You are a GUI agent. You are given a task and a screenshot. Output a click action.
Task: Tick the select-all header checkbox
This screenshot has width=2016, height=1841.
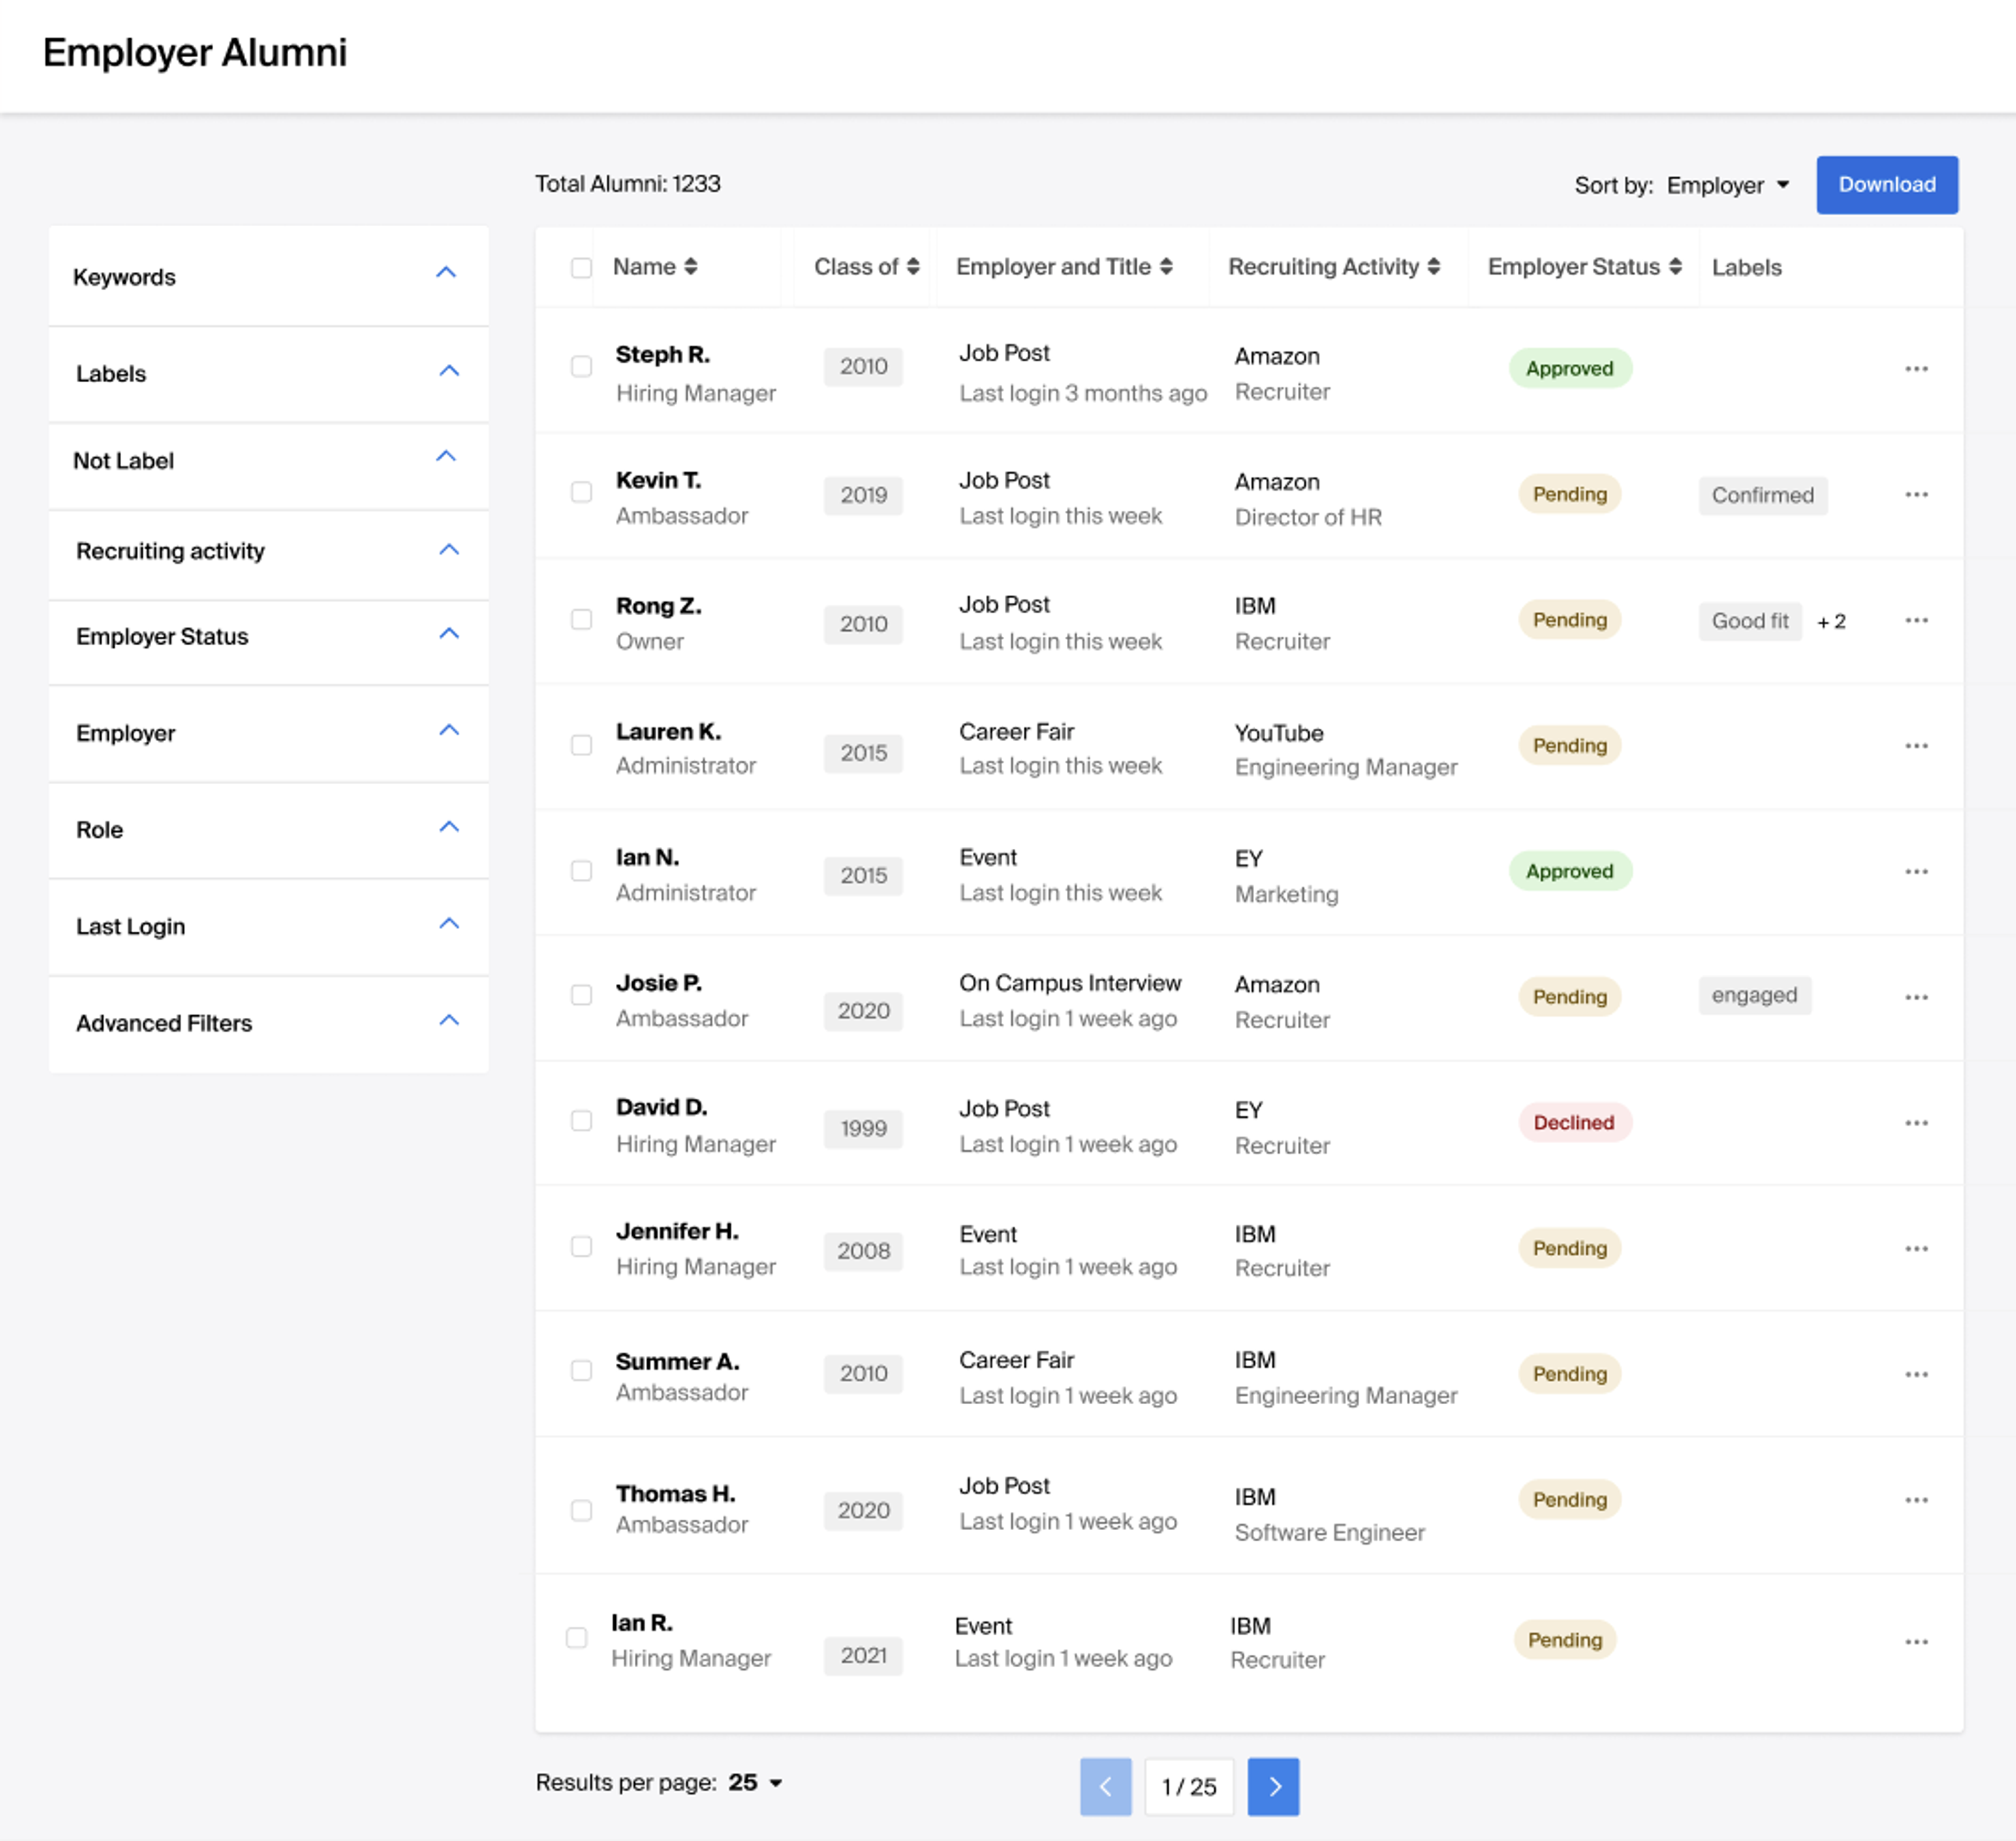pos(581,268)
